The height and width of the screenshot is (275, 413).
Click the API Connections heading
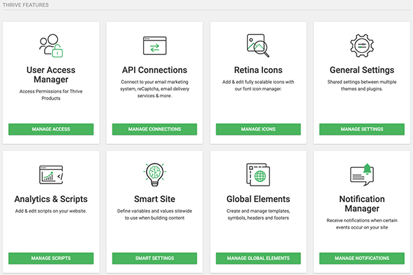[x=155, y=70]
